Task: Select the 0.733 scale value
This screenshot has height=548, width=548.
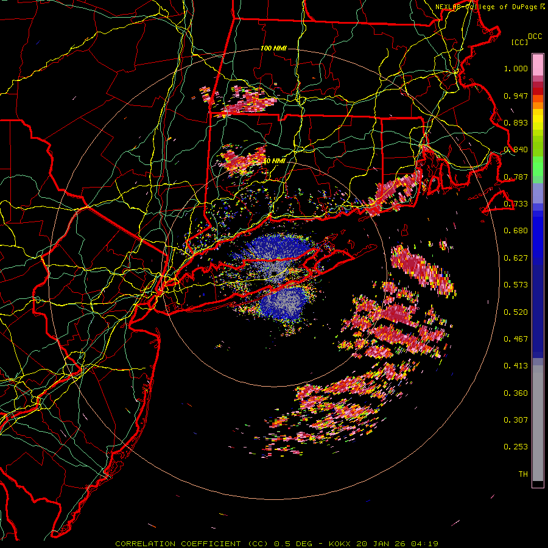Action: [516, 204]
